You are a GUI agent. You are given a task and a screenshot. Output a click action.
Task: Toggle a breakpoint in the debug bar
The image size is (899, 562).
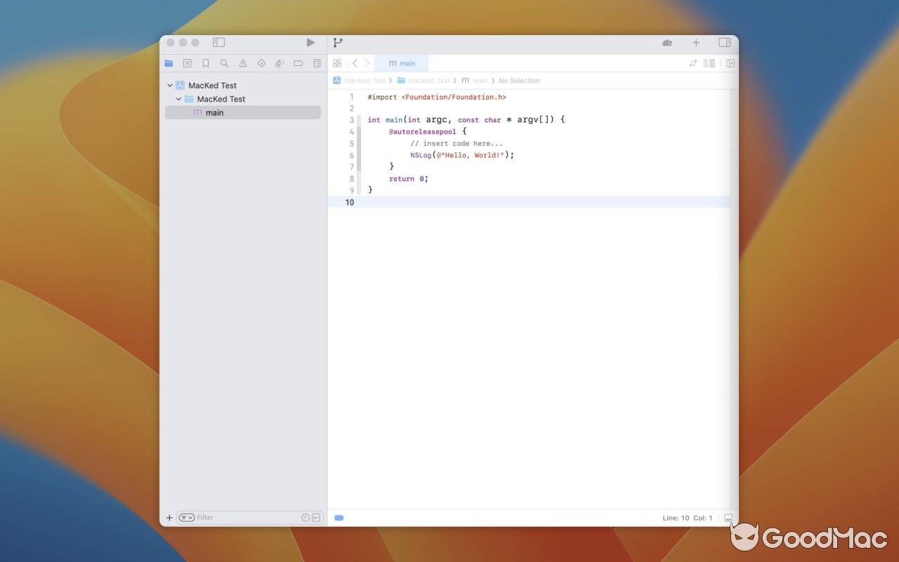(339, 517)
